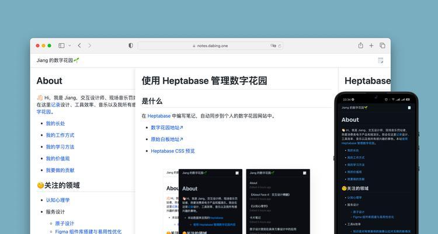Open desktop link Figma 组件库搭建与易用性优化
Screen dimensions: 438x234
[x=88, y=232]
